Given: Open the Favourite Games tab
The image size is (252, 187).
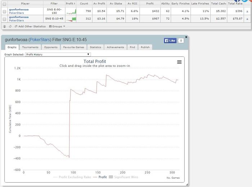Looking at the screenshot, I should click(73, 47).
